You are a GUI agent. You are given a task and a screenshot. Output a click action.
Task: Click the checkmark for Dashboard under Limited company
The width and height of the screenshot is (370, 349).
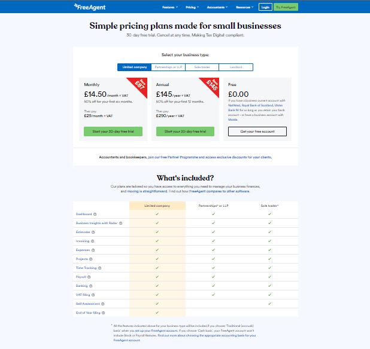157,214
